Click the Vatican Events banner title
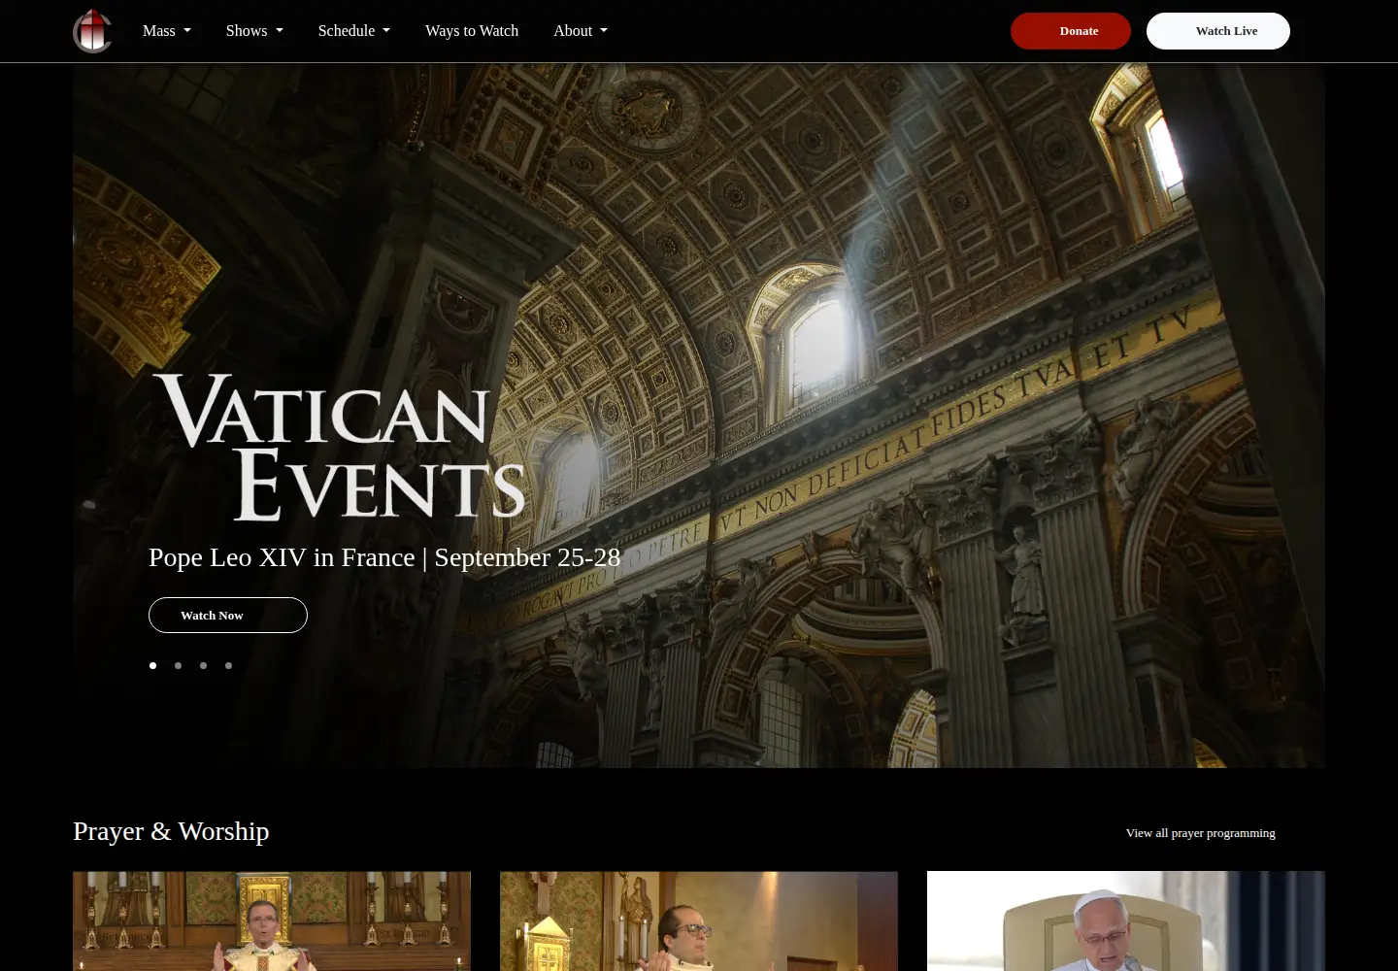 tap(340, 448)
